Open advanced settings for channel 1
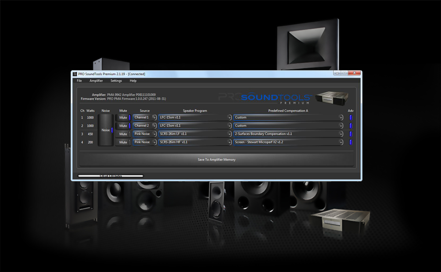This screenshot has width=441, height=272. point(350,117)
